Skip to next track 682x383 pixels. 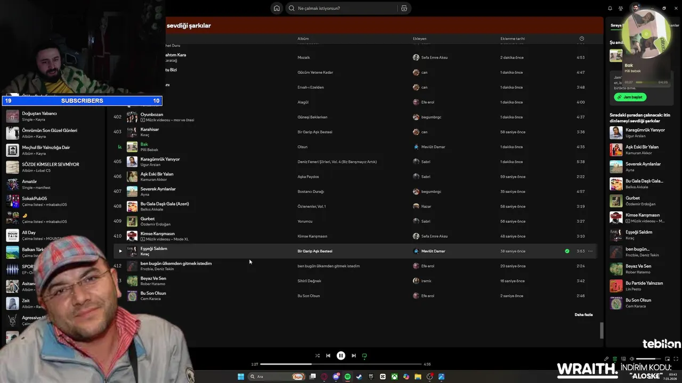[x=354, y=355]
